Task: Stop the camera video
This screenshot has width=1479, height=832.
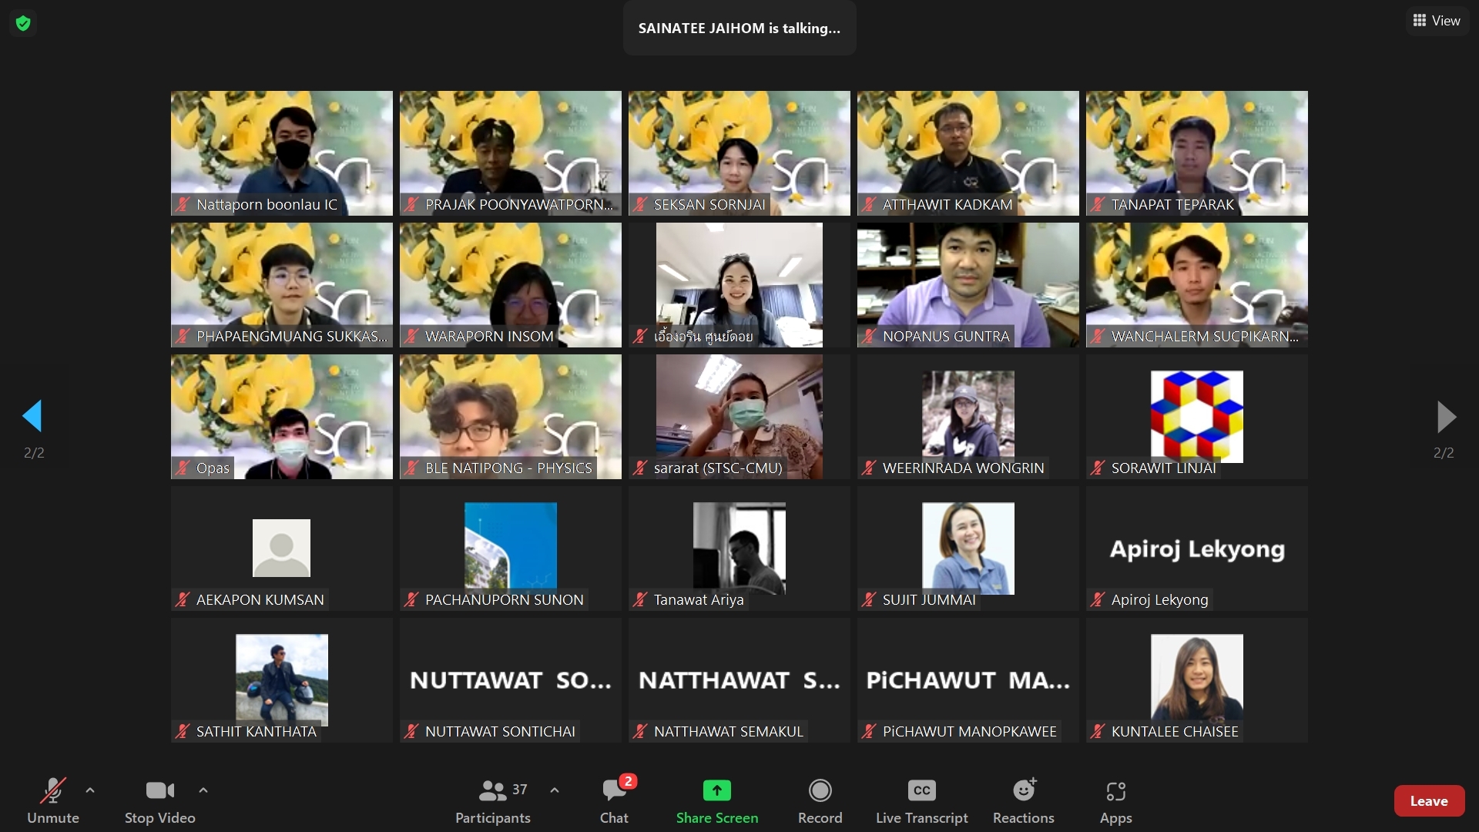Action: point(159,790)
